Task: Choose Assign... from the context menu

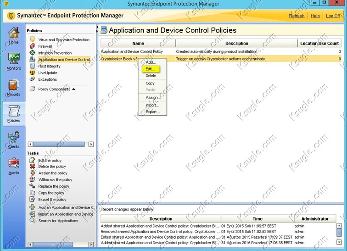Action: pos(152,98)
